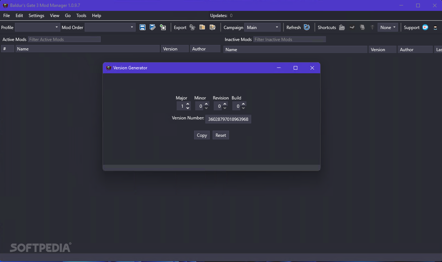Click the Version Generator window app icon
Viewport: 442px width, 262px height.
tap(108, 68)
